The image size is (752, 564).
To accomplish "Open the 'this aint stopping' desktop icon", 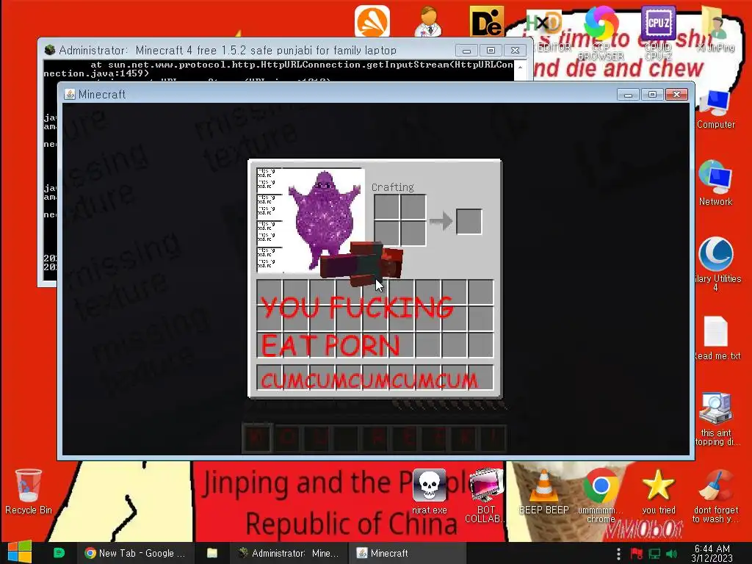I will coord(716,419).
